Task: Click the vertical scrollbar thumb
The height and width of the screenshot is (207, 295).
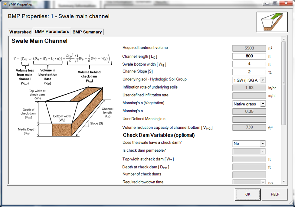Action: (284, 83)
